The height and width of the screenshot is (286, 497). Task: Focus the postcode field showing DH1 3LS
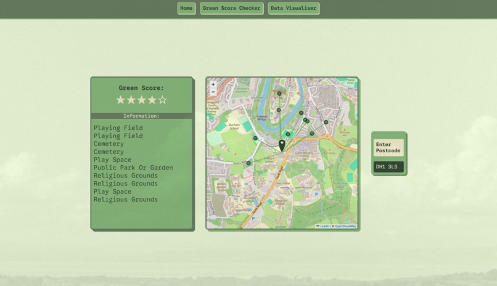388,166
